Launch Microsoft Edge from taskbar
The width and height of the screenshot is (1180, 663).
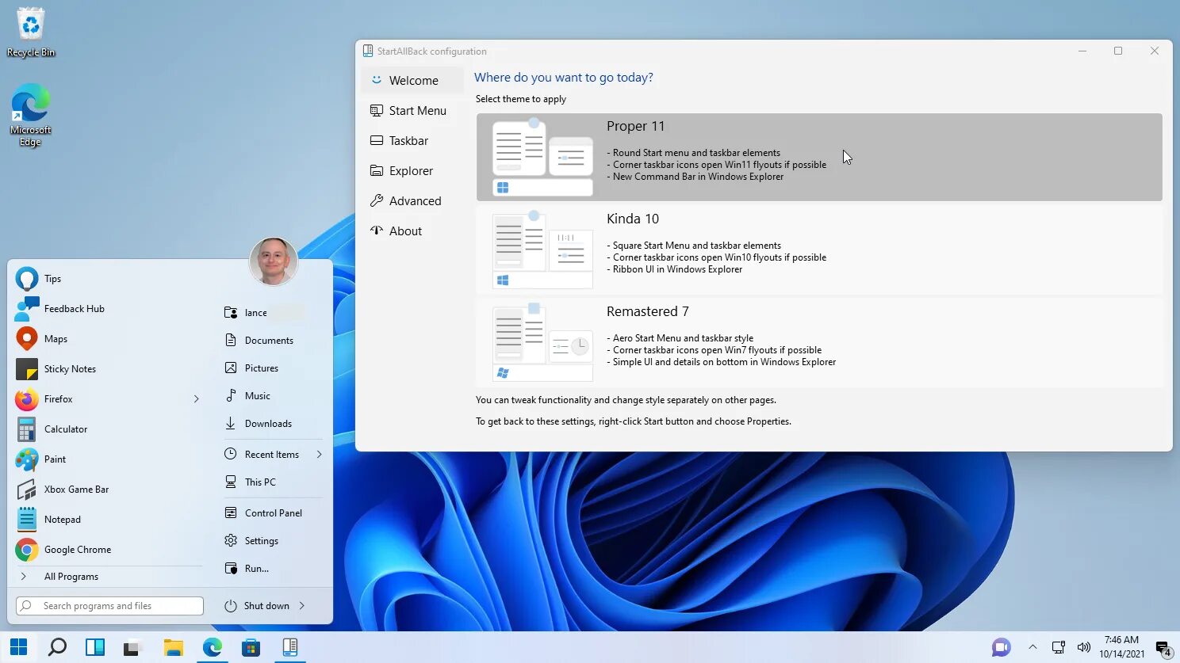(x=212, y=647)
